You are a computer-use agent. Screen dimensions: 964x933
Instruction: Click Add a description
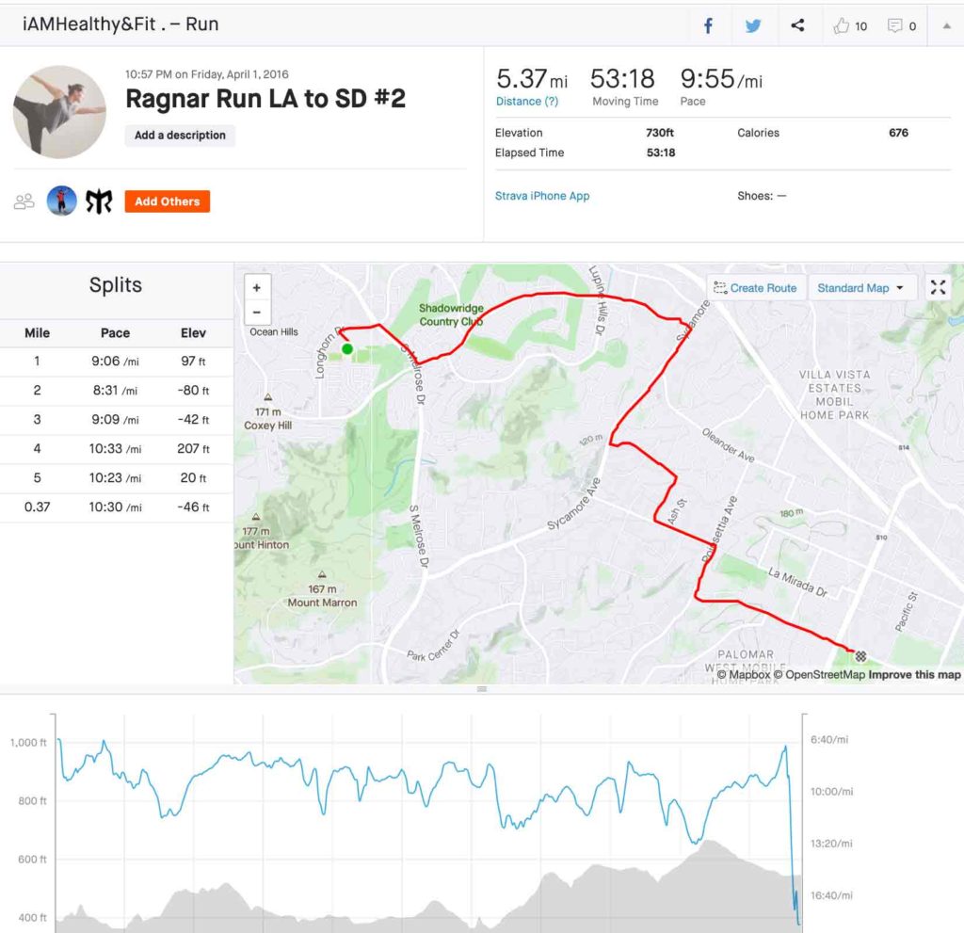(180, 136)
